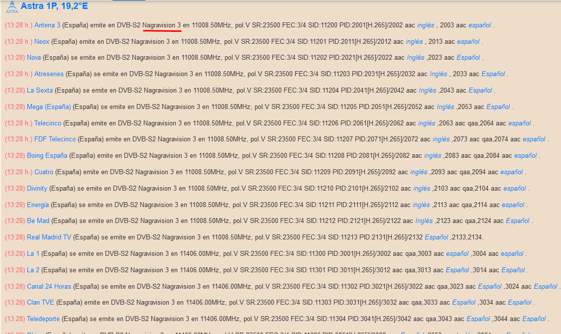Open the Neox channel link
561x334 pixels.
(x=42, y=41)
